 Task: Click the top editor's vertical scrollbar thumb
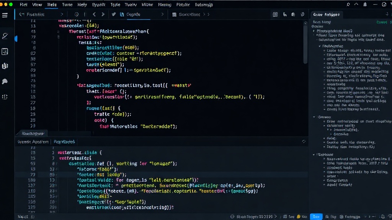pos(305,44)
